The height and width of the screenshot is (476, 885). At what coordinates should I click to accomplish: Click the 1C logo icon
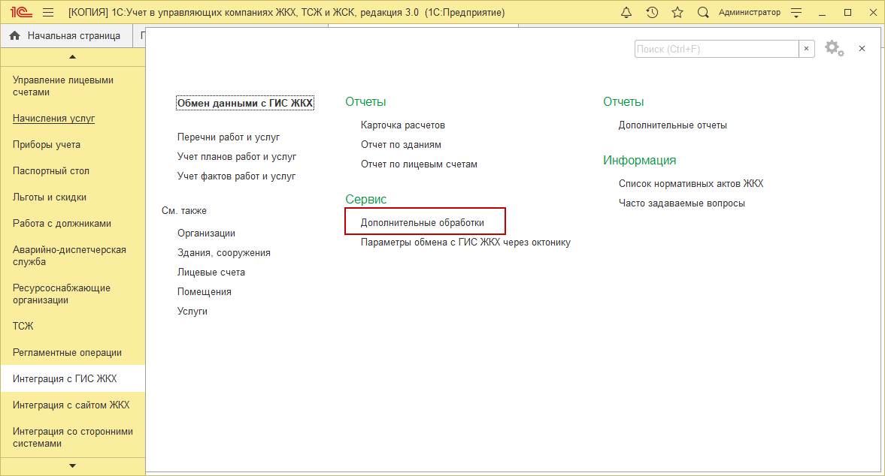21,13
